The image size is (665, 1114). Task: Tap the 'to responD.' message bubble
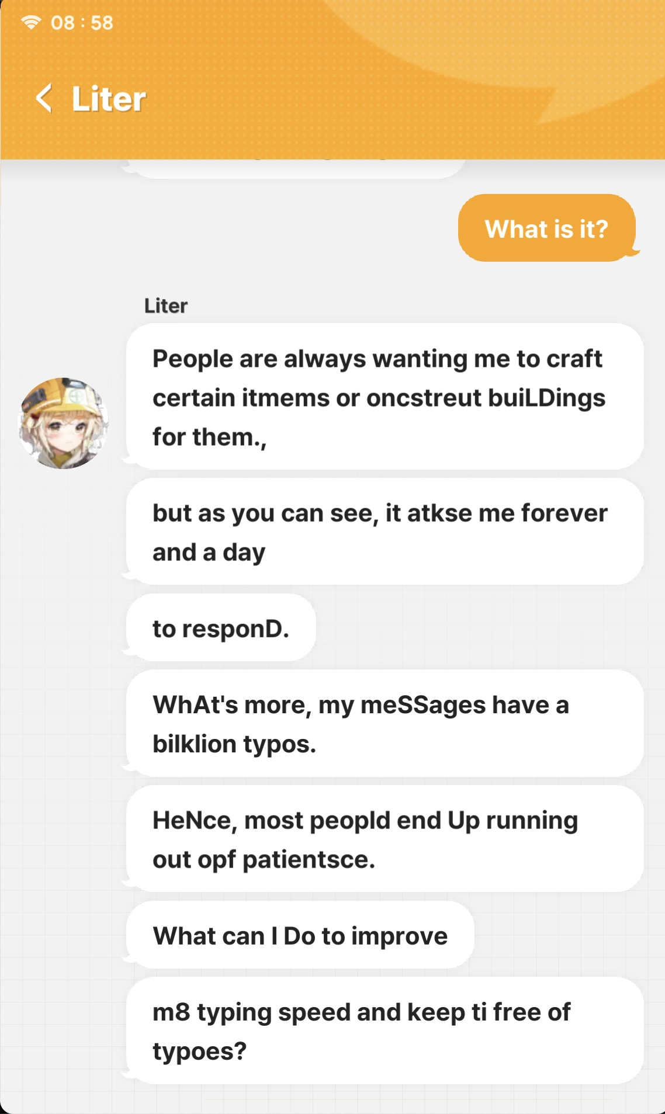tap(221, 628)
